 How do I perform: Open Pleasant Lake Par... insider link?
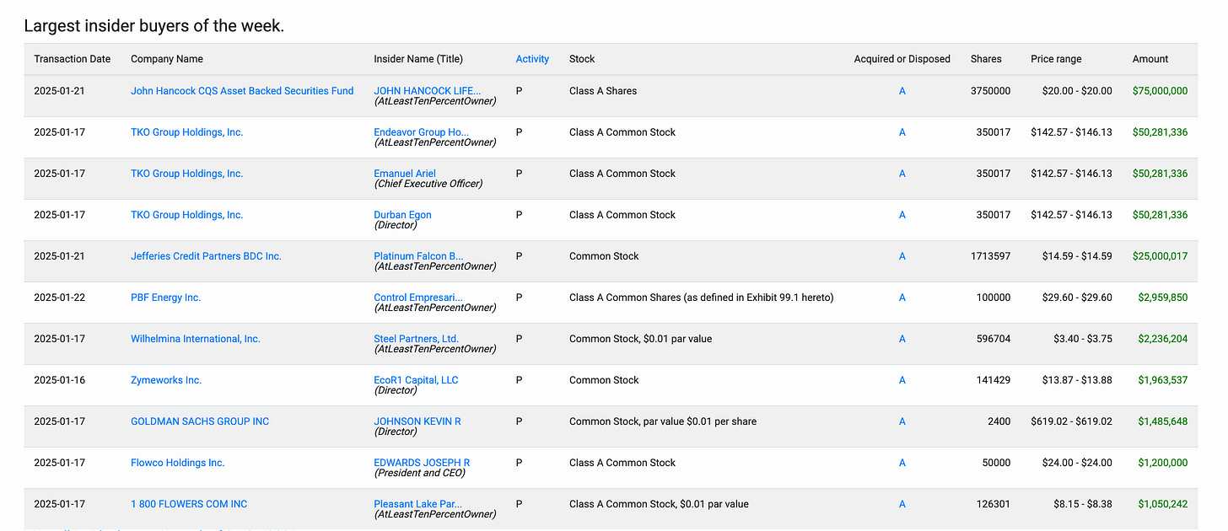417,504
